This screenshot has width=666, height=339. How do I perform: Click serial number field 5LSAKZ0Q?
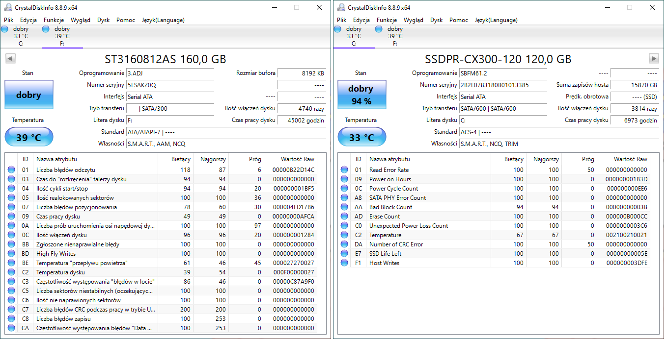point(170,85)
